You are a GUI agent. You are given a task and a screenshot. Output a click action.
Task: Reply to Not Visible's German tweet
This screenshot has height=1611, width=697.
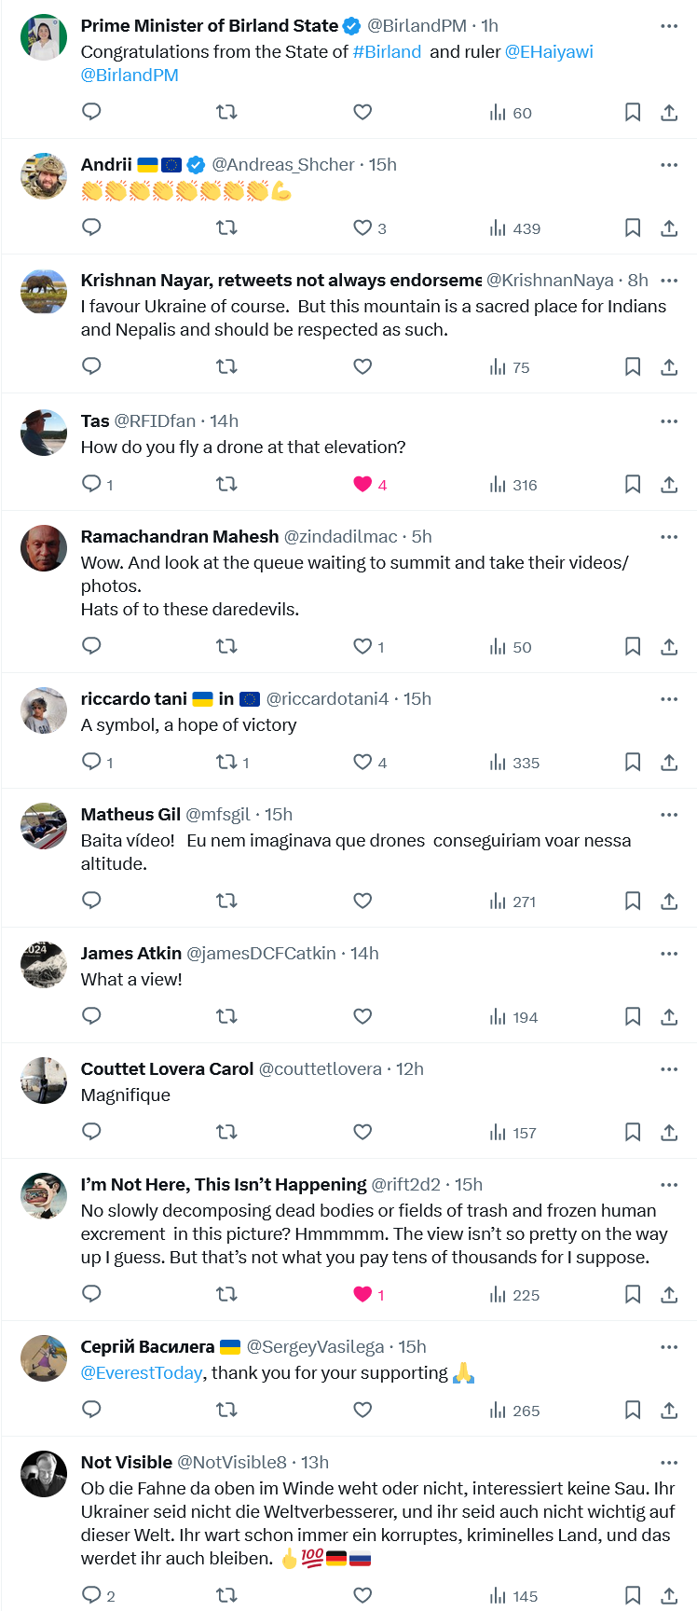[x=91, y=1595]
